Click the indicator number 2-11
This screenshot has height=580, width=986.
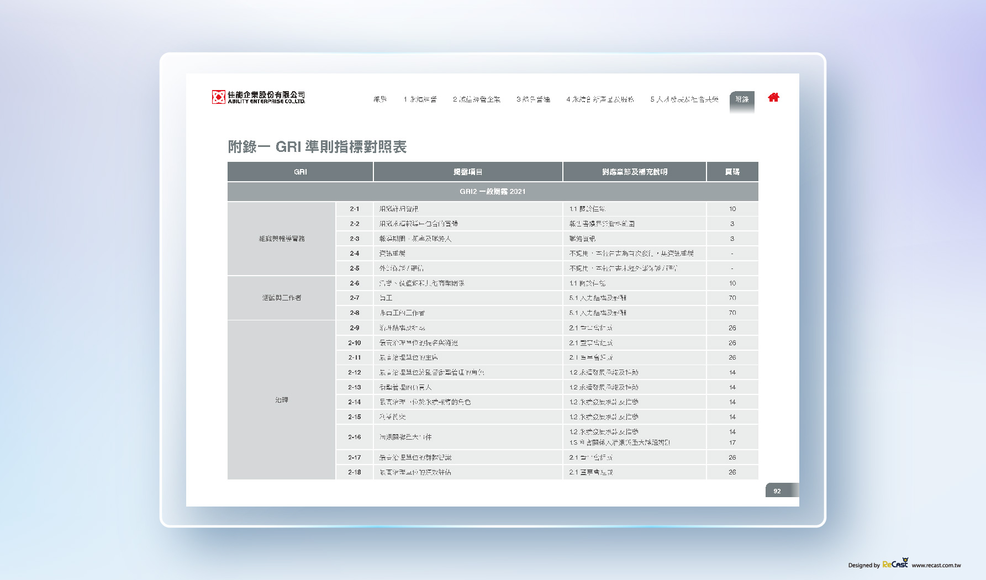coord(355,357)
